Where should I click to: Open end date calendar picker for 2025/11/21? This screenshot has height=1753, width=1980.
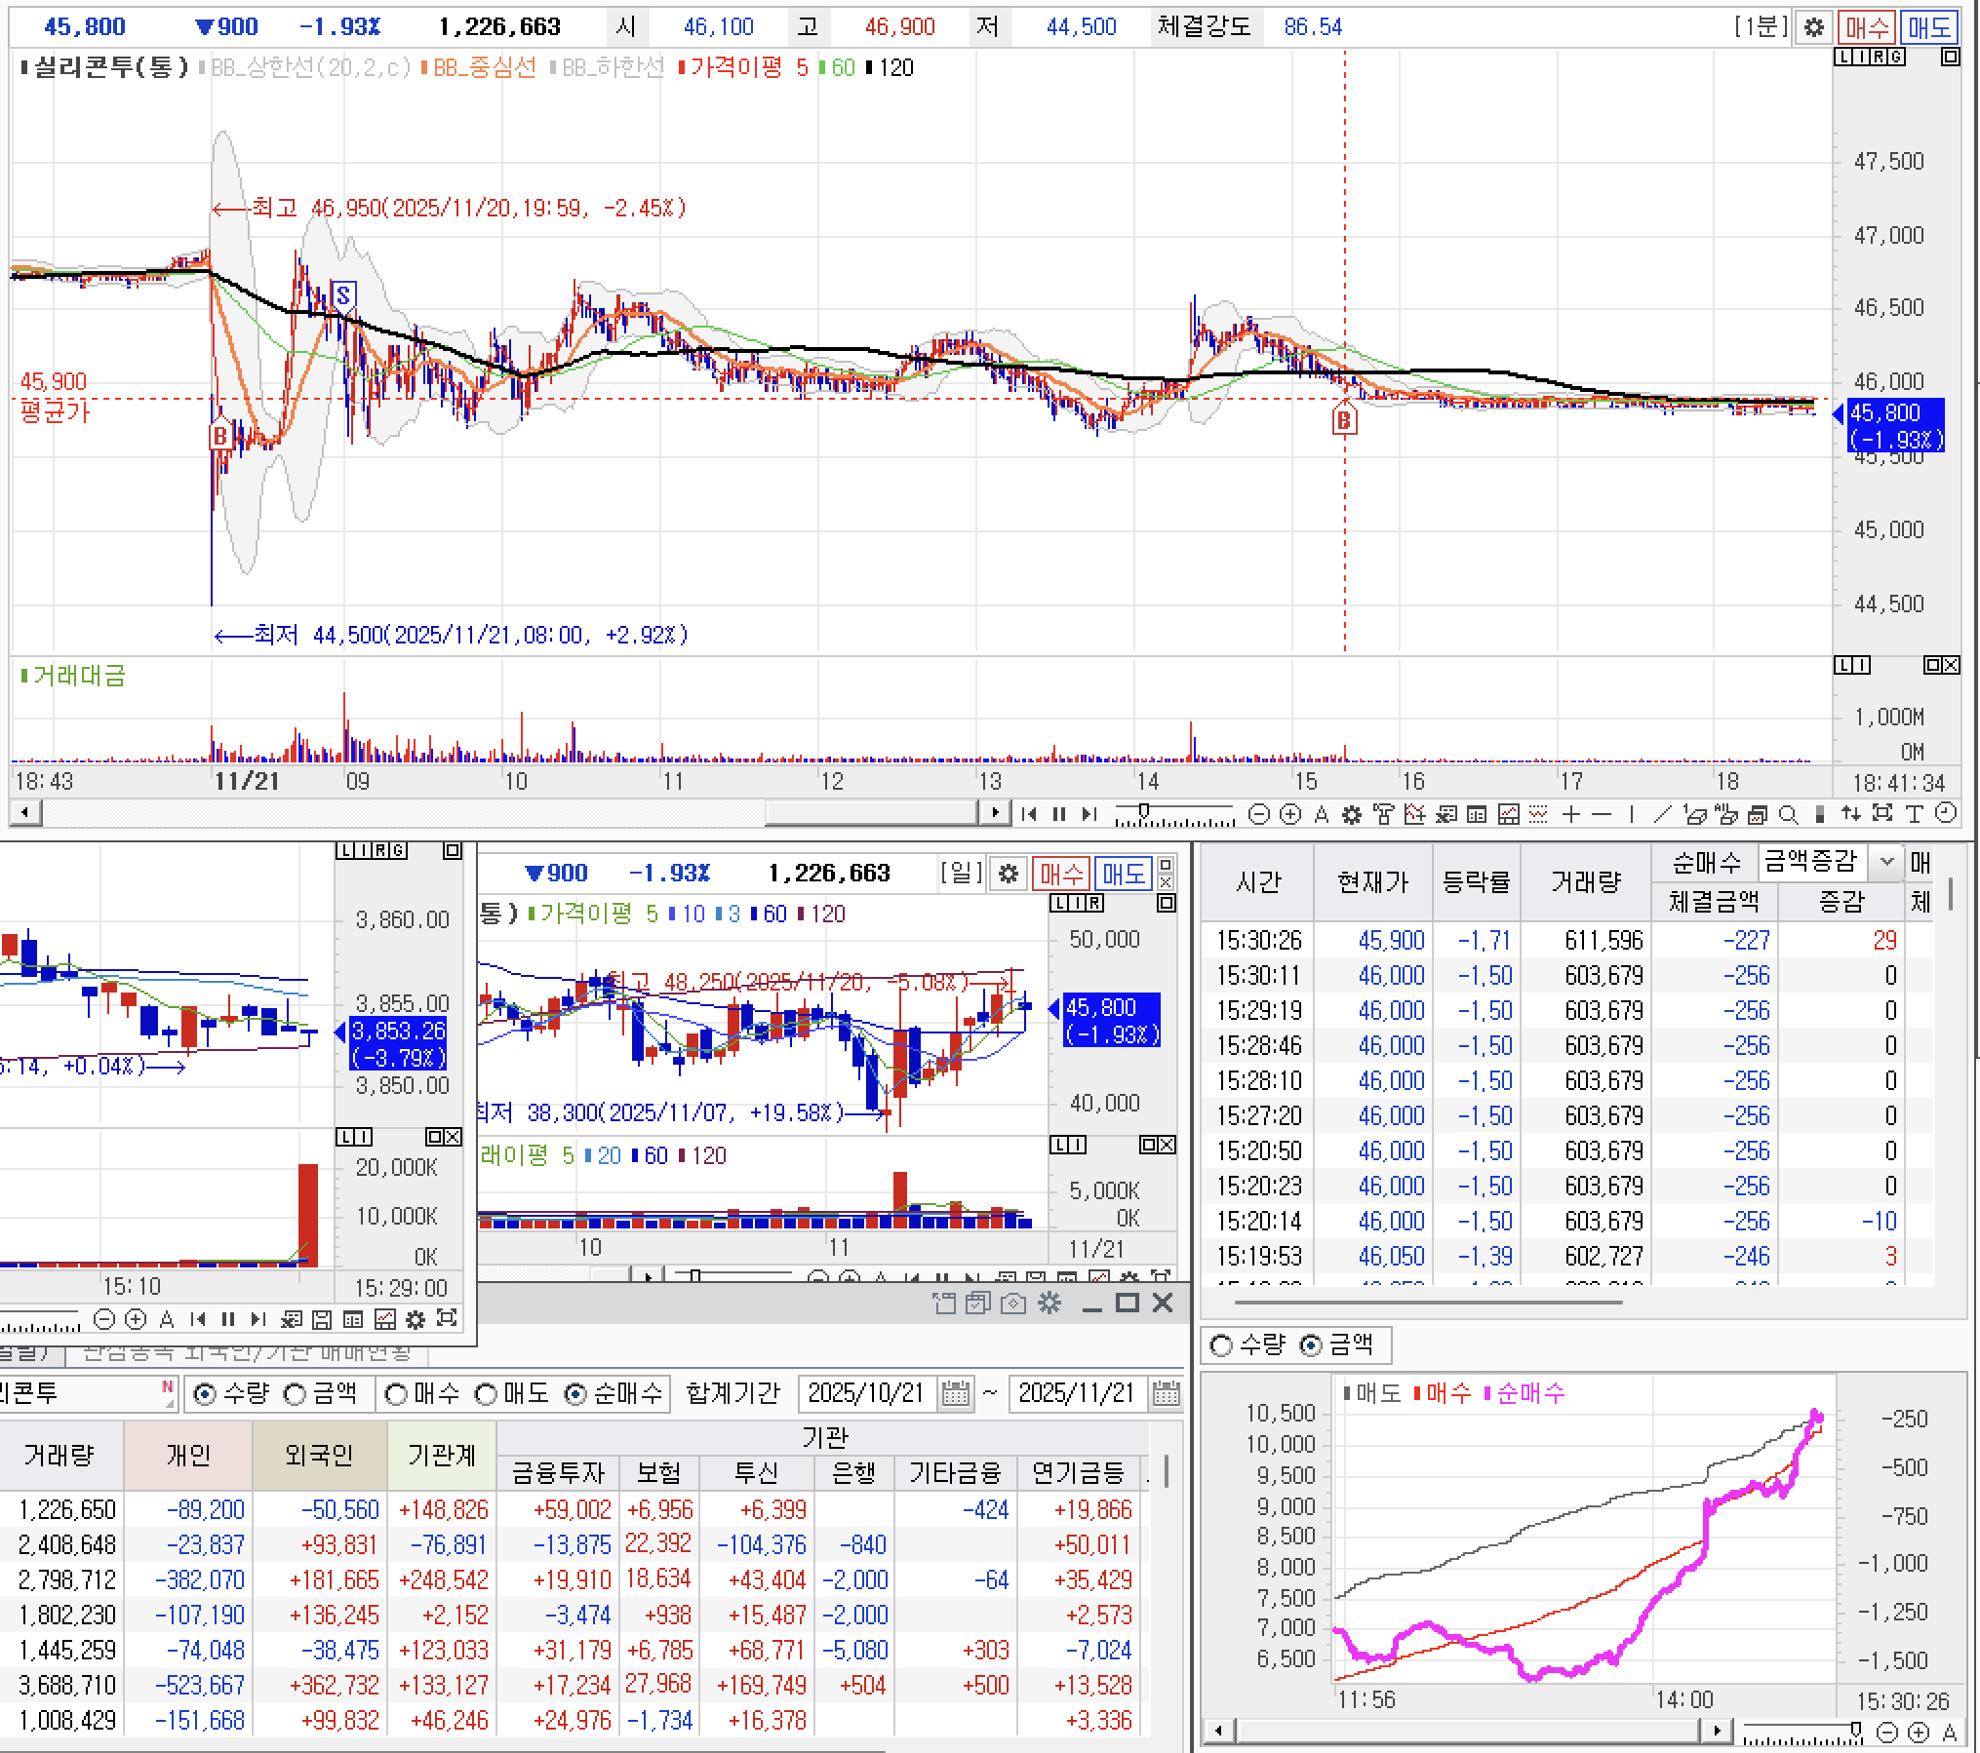[1166, 1394]
